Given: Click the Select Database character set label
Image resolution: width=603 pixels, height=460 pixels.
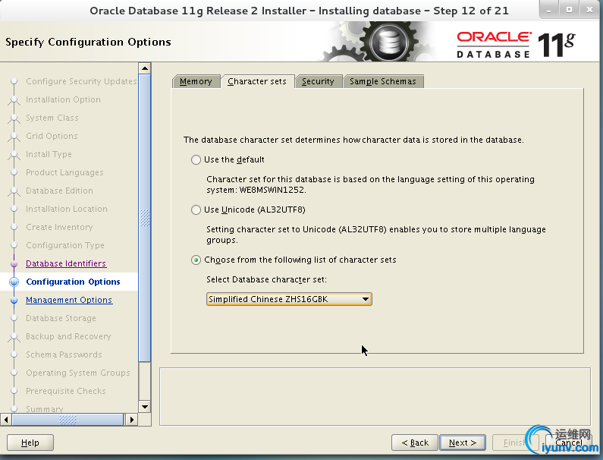Looking at the screenshot, I should click(266, 280).
